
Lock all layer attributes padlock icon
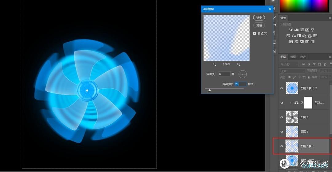pyautogui.click(x=309, y=77)
